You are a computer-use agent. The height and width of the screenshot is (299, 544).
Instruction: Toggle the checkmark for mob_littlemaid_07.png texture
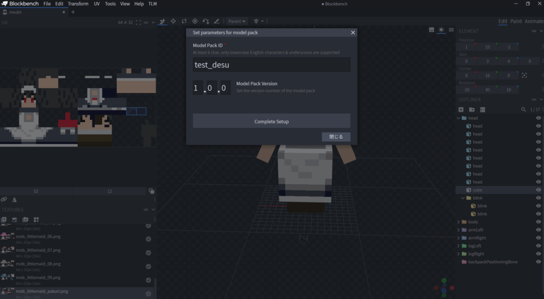pos(148,253)
